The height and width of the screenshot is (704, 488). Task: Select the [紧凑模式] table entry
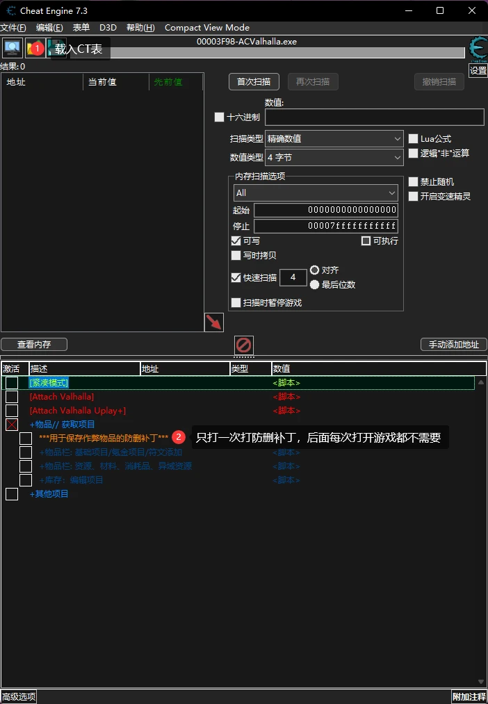49,383
